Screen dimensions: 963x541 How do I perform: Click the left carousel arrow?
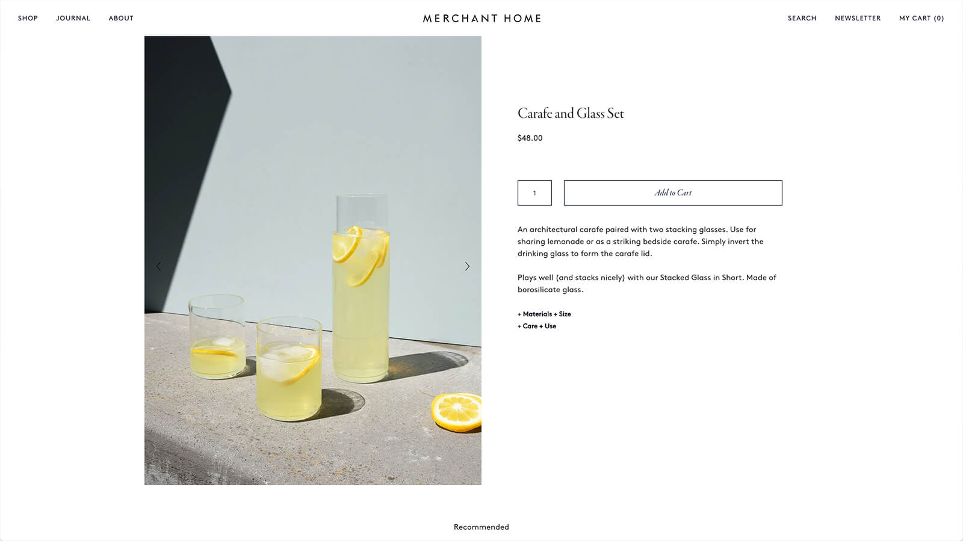click(159, 266)
